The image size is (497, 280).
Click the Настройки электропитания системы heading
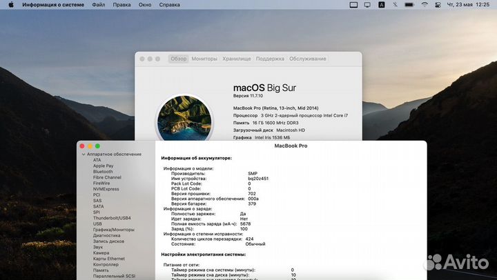coord(204,254)
